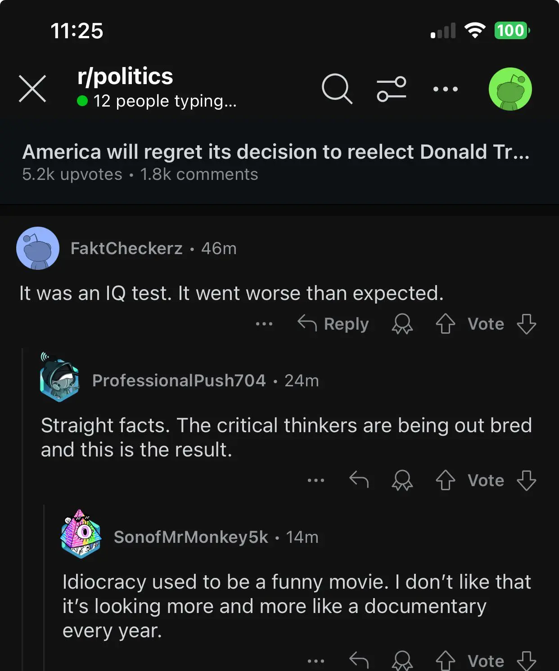Open the three-dot menu in header
559x671 pixels.
point(445,89)
